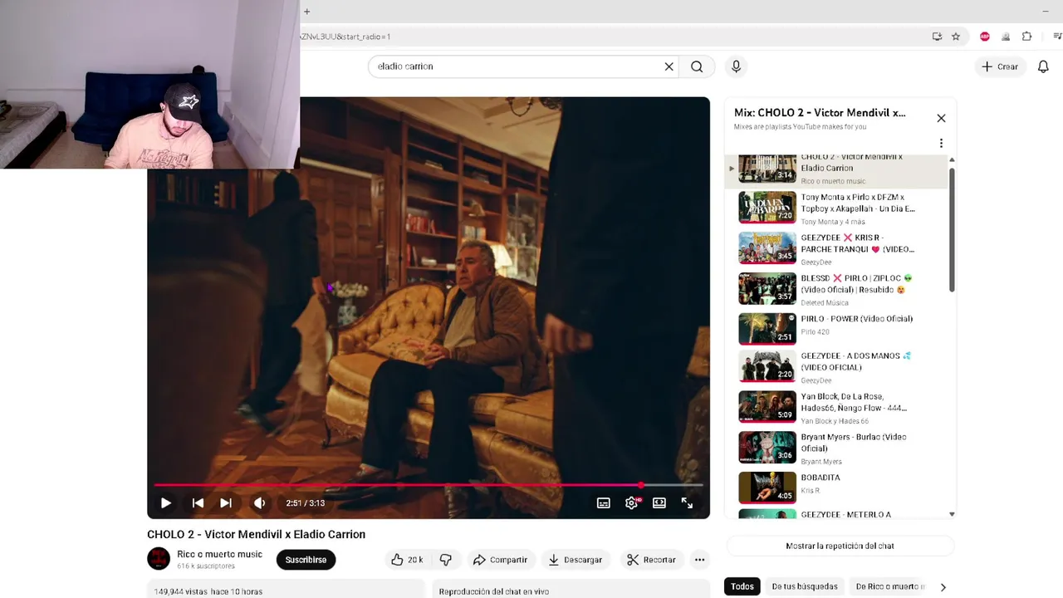Open the Mix playlist options menu

click(x=941, y=143)
